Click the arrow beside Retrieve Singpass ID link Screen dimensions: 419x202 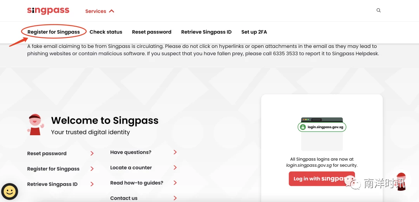pos(92,184)
